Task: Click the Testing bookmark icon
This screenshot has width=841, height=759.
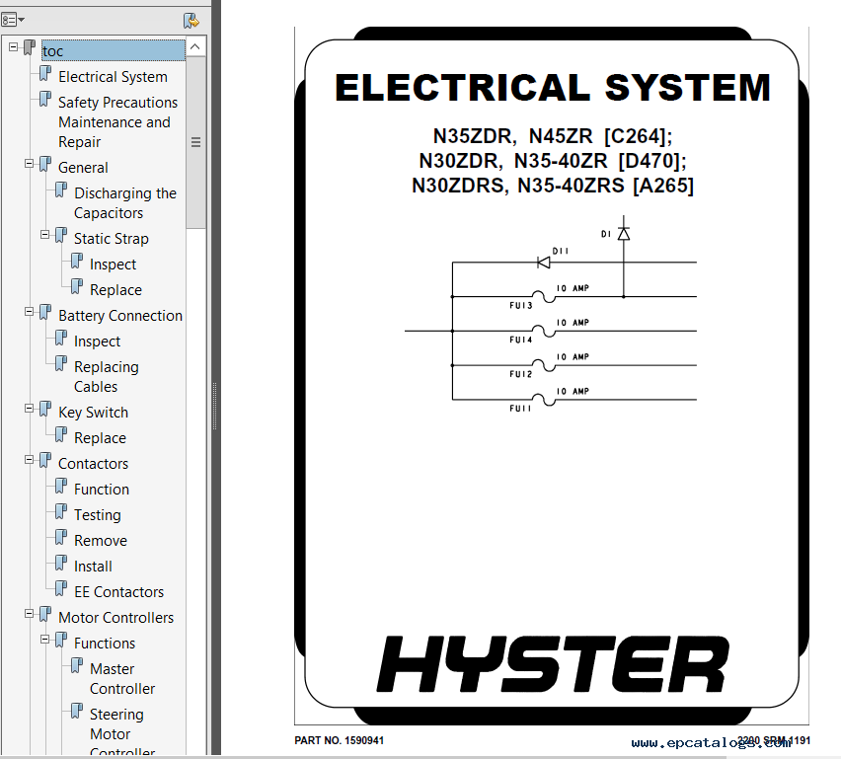Action: tap(61, 511)
